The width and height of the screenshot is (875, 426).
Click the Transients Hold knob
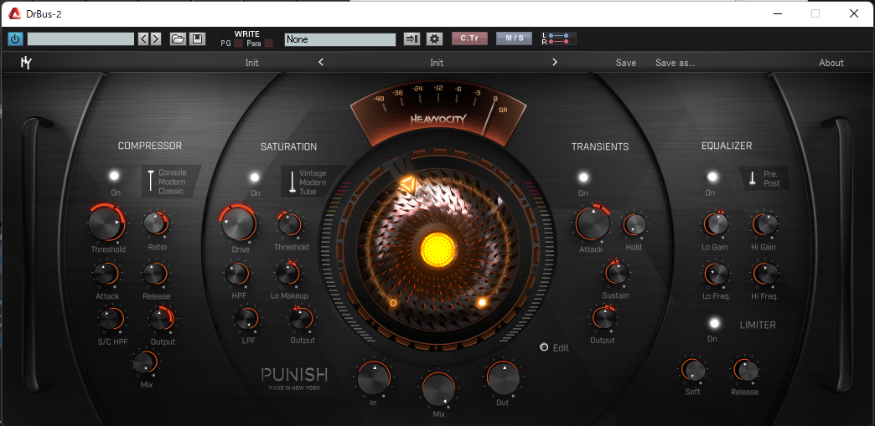coord(634,224)
